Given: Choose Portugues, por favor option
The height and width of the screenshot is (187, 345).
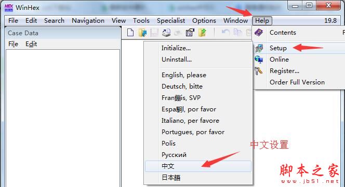Looking at the screenshot, I should point(198,132).
